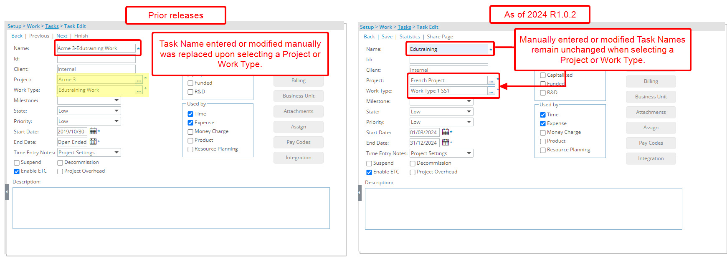Uncheck Enable ETC in left panel

17,171
